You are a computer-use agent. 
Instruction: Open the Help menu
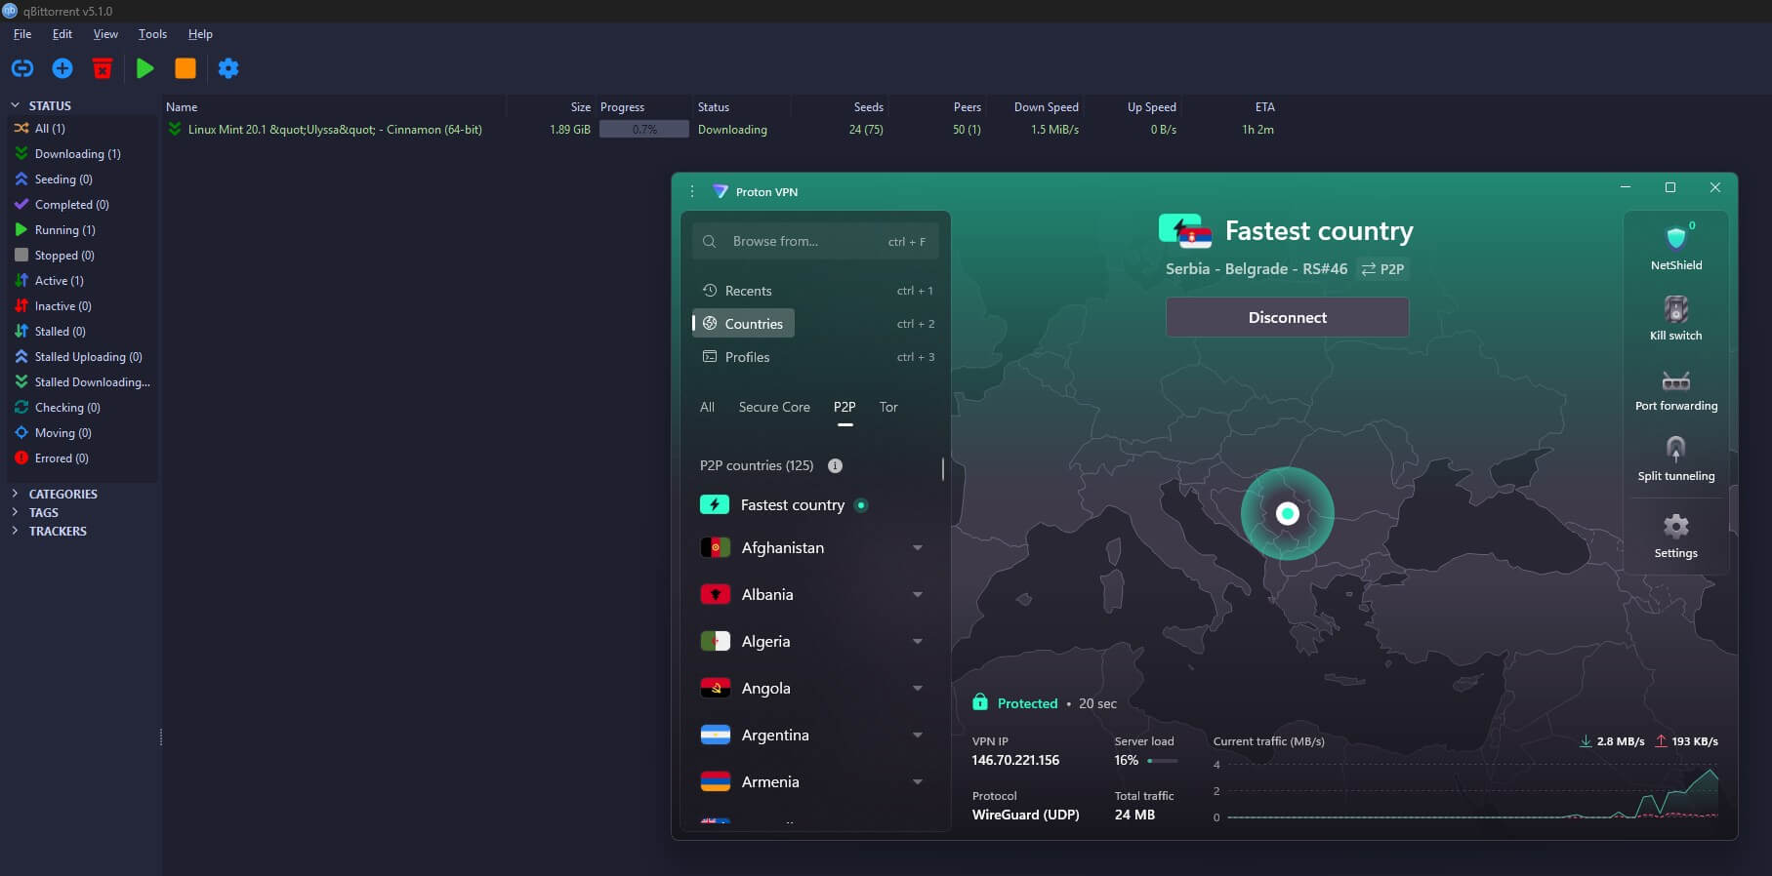200,34
